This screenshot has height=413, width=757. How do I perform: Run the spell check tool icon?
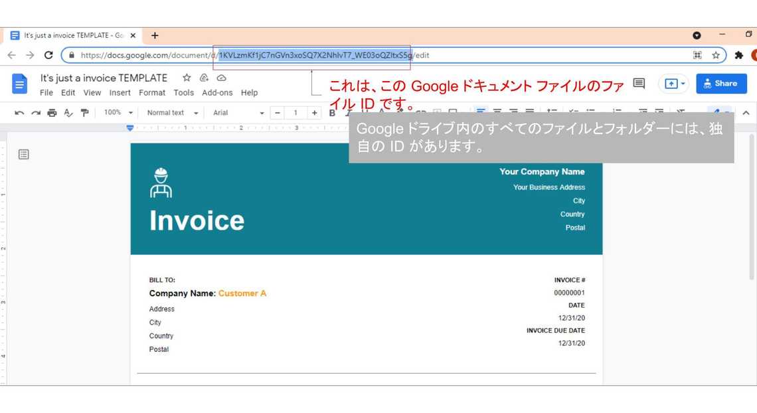(68, 113)
